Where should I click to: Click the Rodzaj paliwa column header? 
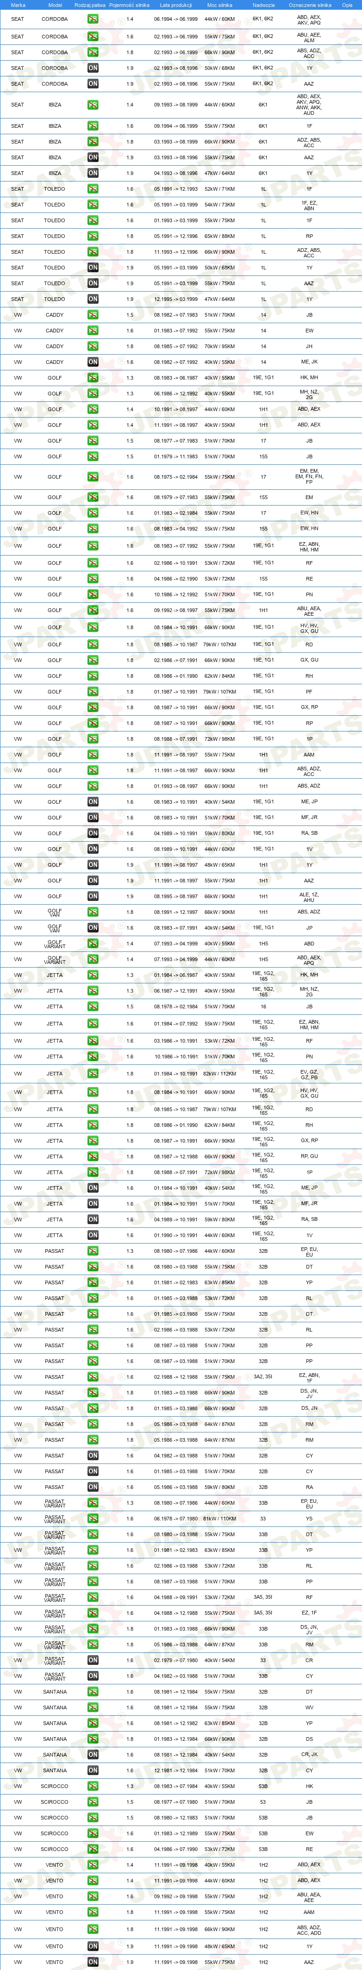point(89,5)
